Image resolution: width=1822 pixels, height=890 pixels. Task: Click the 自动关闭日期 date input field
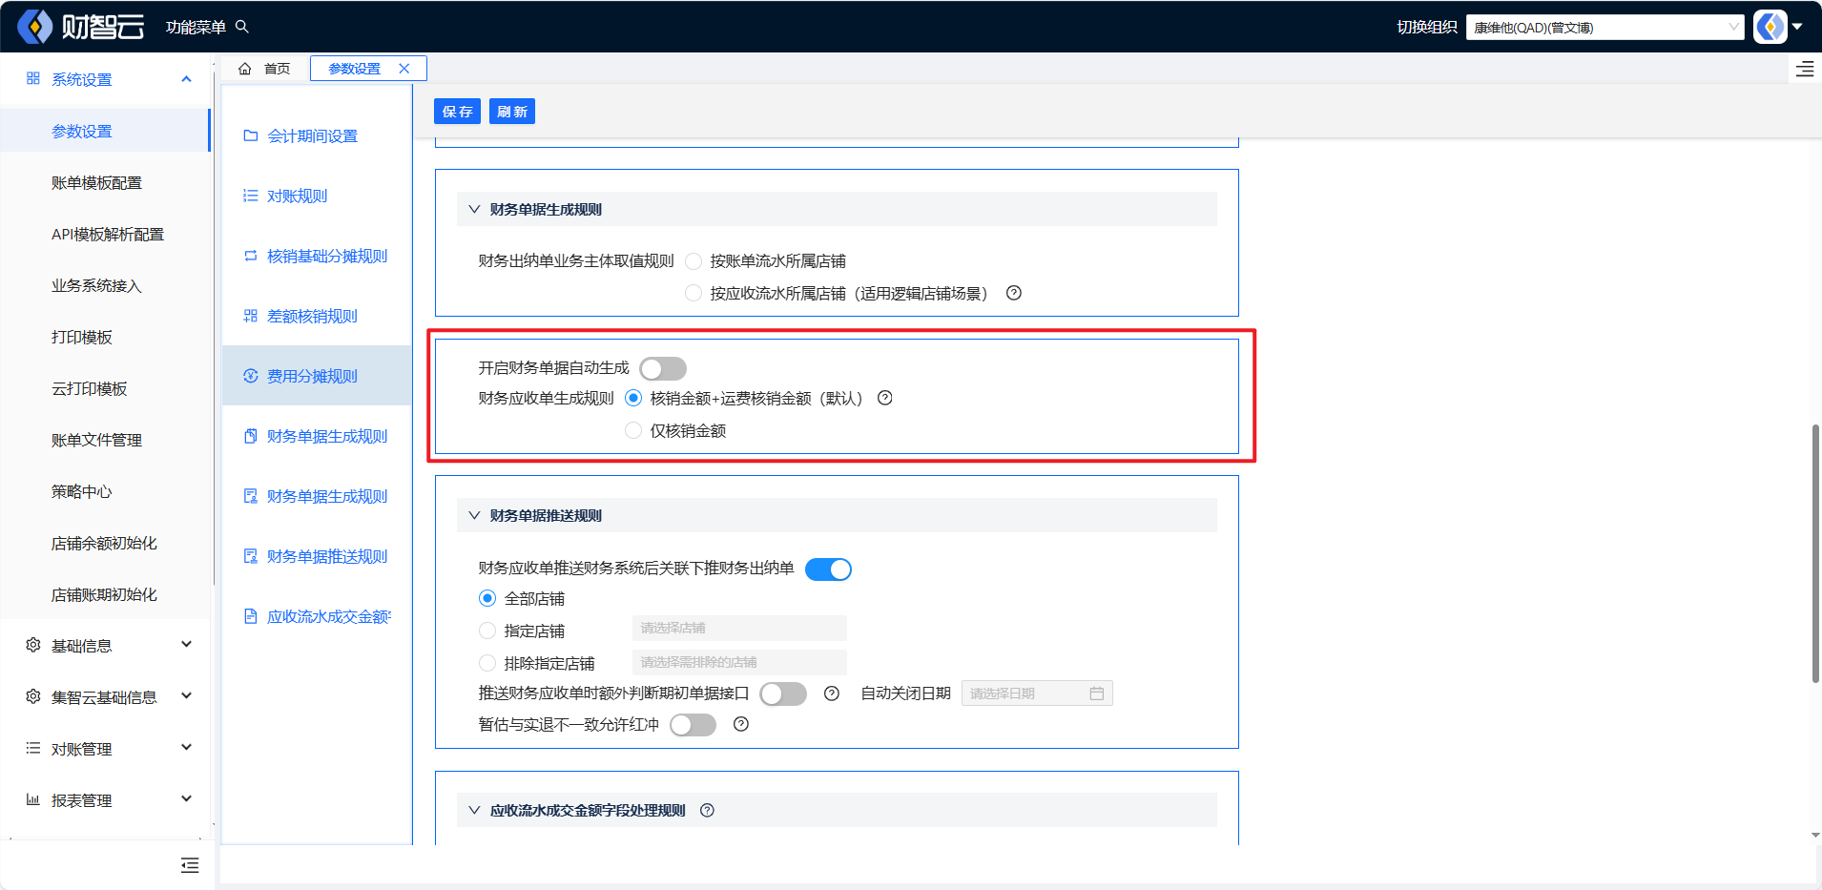[1036, 693]
